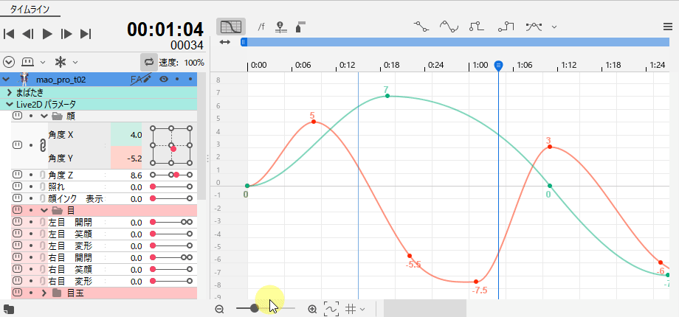
Task: Expand the 目玉 parameter folder
Action: (44, 293)
